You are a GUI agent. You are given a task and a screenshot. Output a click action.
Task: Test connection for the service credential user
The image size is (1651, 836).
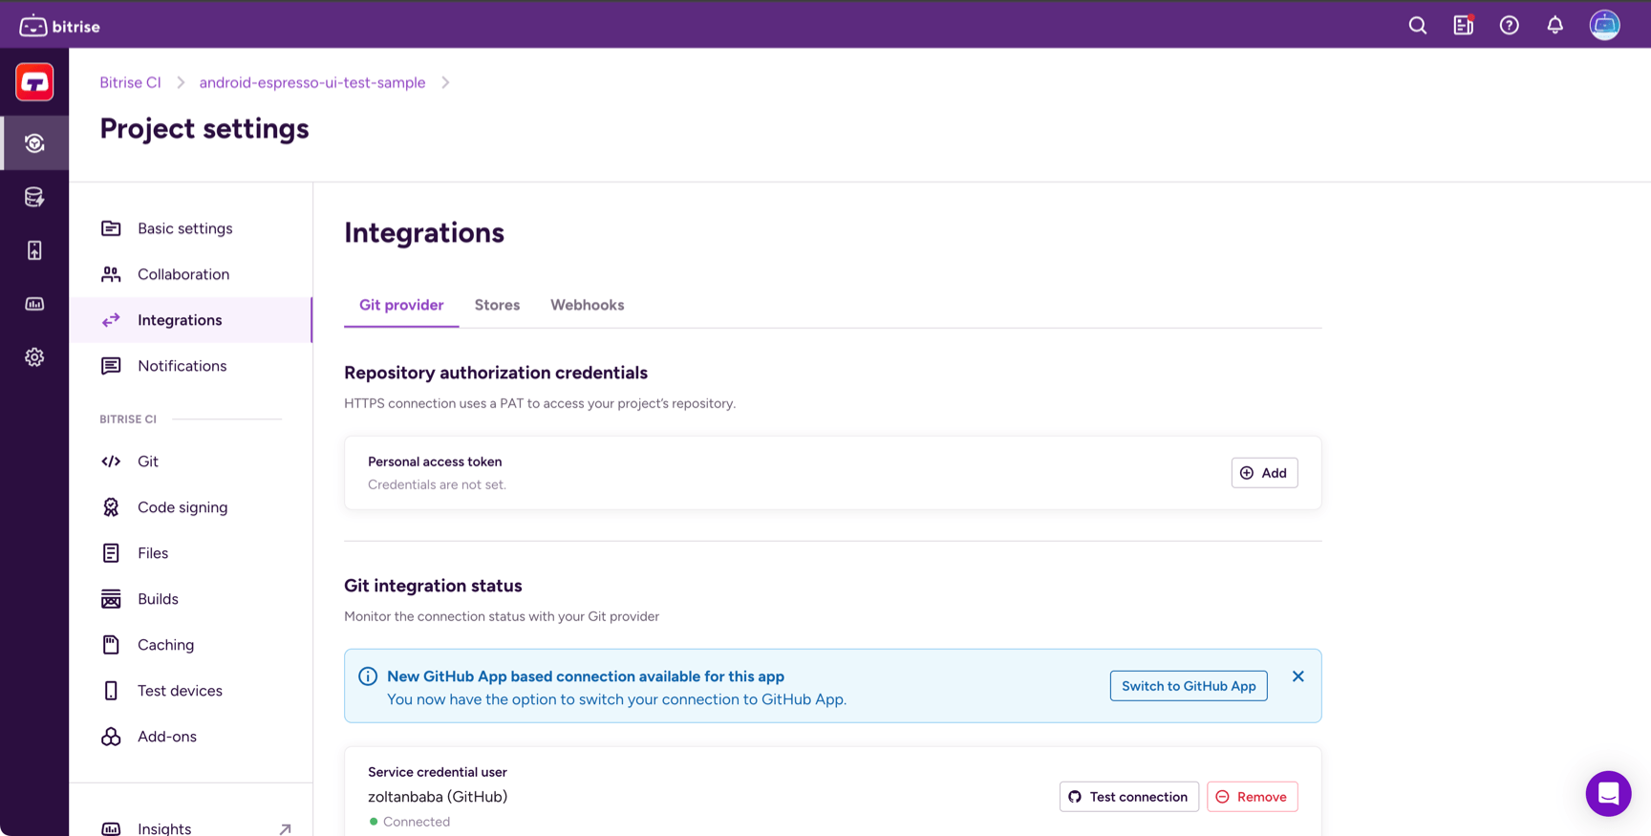tap(1128, 797)
